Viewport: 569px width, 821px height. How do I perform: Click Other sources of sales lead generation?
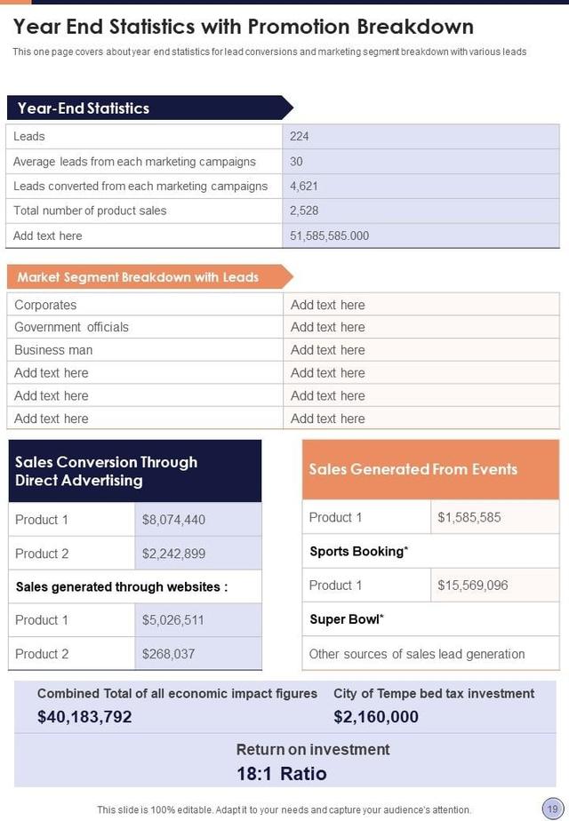tap(417, 654)
